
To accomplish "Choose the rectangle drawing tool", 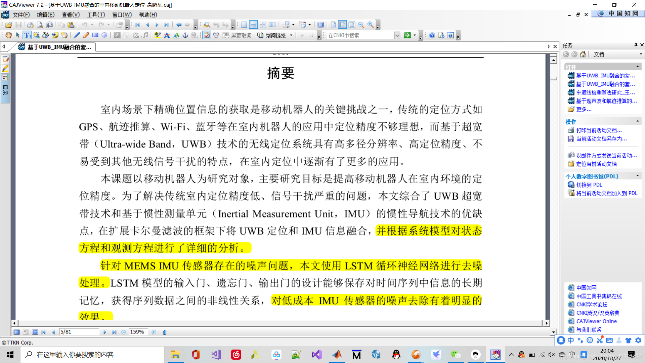I will click(x=95, y=35).
